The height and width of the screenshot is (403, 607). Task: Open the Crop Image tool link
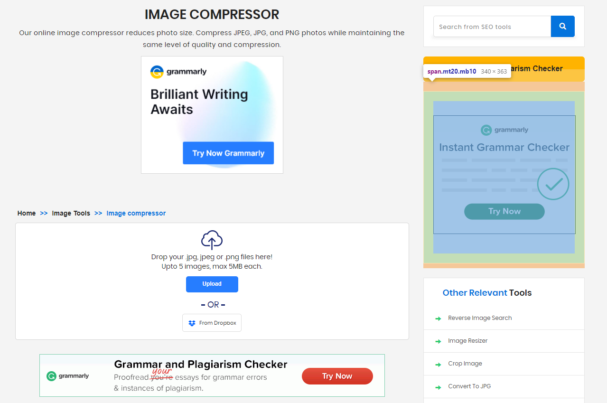465,364
